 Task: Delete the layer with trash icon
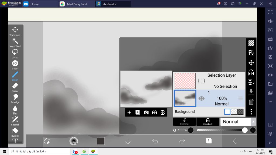pos(251,102)
